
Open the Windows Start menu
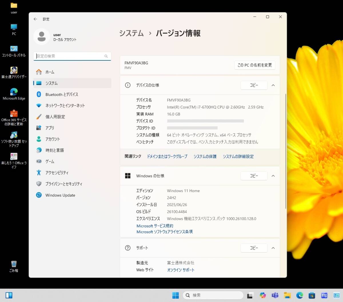[176, 295]
